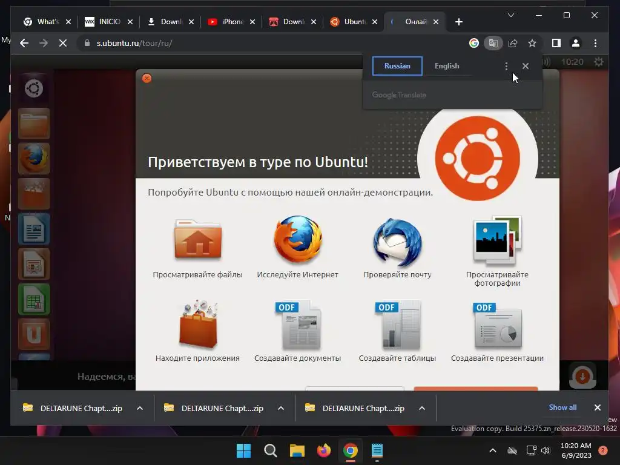Open the tab search dropdown chevron
Image resolution: width=620 pixels, height=465 pixels.
(511, 15)
